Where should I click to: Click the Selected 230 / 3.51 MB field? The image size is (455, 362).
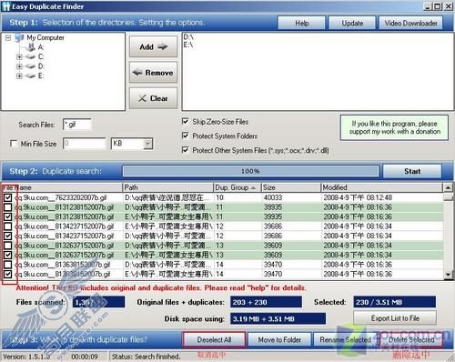[395, 302]
